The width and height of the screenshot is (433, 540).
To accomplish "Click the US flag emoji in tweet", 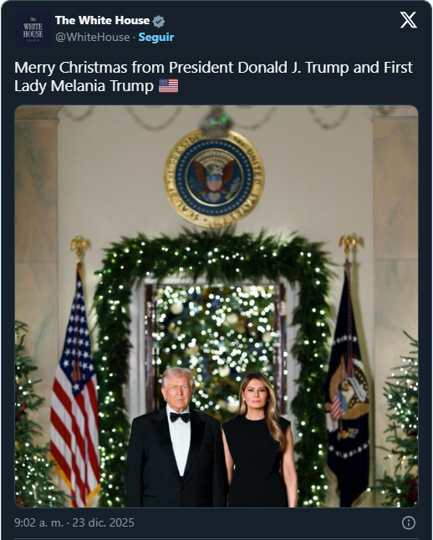I will (169, 86).
